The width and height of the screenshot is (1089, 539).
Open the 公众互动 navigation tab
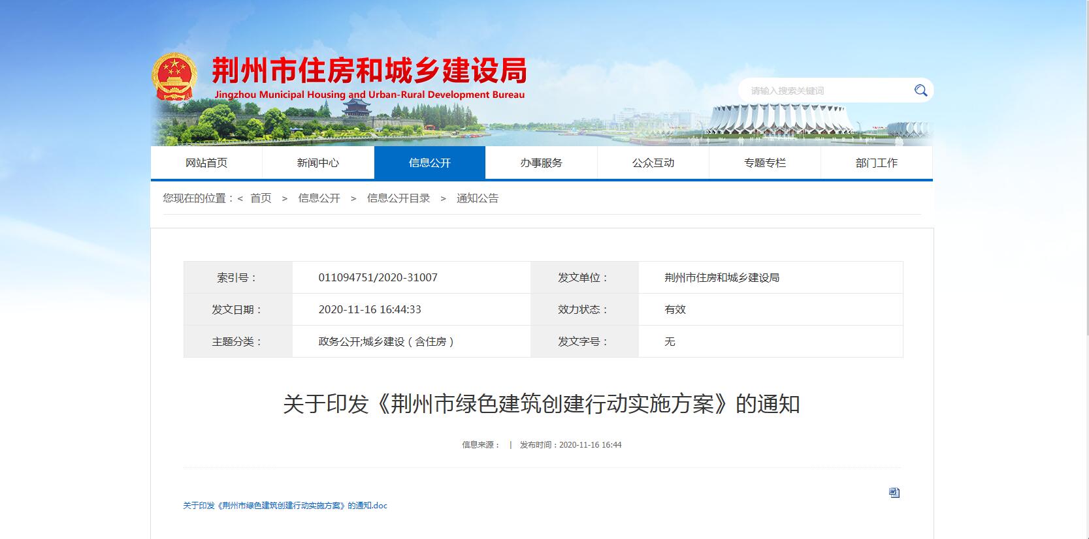pyautogui.click(x=653, y=162)
